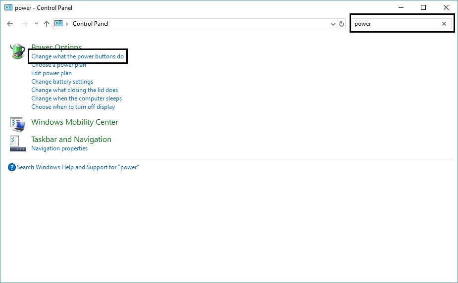Open Choose a power plan link
The height and width of the screenshot is (283, 458).
tap(59, 65)
